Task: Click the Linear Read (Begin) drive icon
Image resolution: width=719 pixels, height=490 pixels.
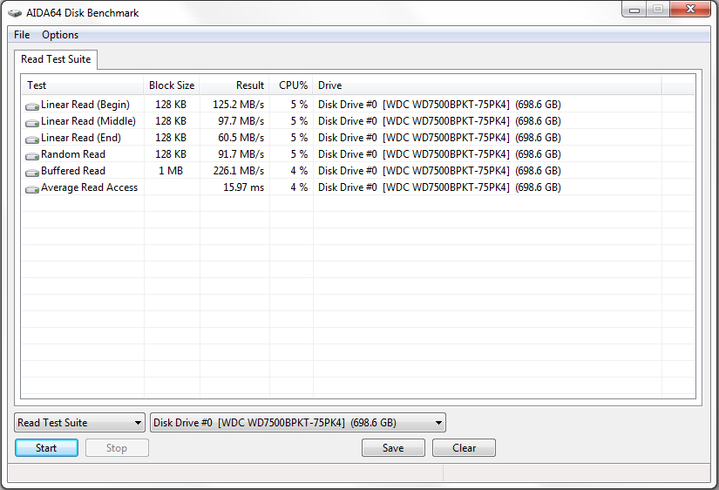Action: coord(31,106)
